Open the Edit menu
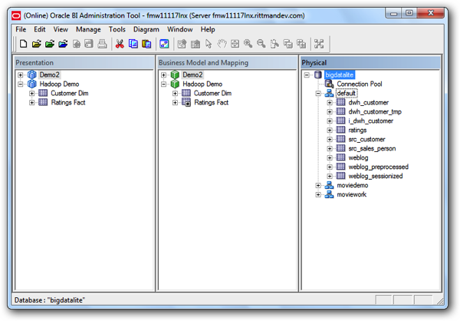Image resolution: width=460 pixels, height=321 pixels. coord(40,29)
